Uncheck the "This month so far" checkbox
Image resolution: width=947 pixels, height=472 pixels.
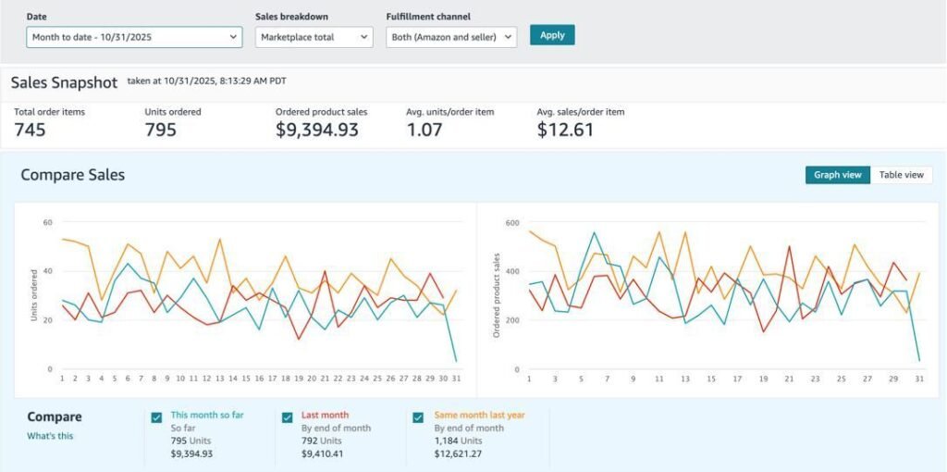tap(156, 417)
